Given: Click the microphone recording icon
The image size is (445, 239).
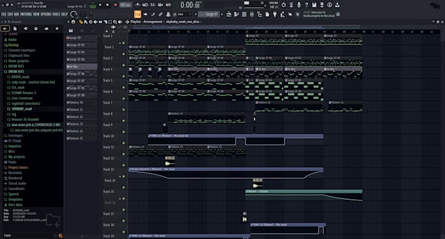Looking at the screenshot, I should pos(299,5).
